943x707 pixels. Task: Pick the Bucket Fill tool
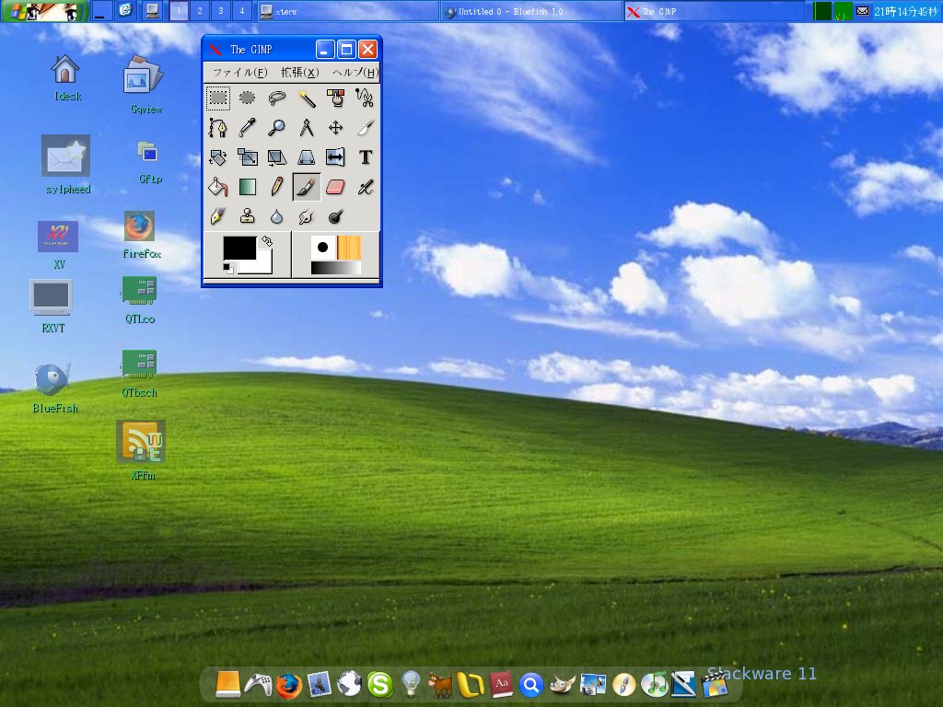[x=218, y=186]
